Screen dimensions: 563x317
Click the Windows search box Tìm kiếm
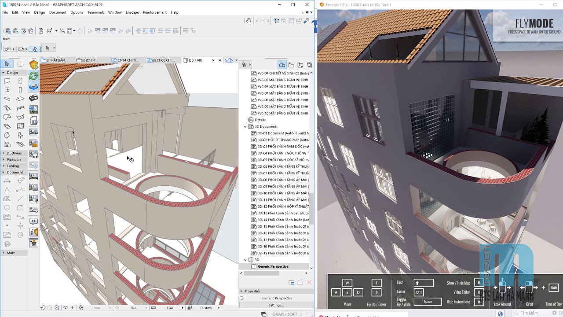(529, 313)
